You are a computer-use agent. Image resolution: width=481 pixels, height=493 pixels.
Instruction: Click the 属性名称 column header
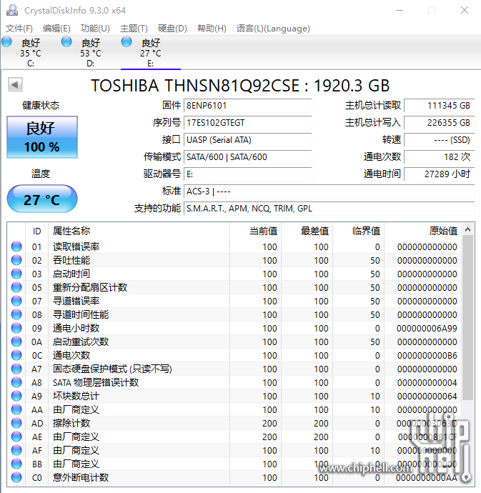(x=139, y=231)
